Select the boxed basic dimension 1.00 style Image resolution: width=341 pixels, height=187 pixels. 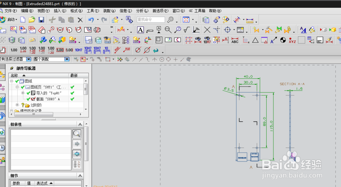pos(60,50)
